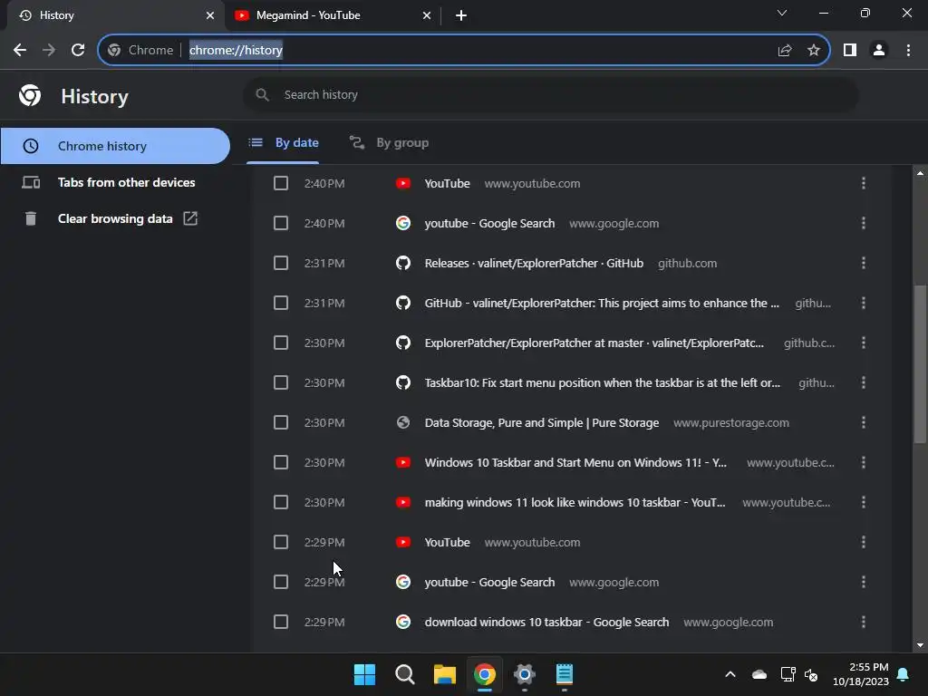
Task: Close the History tab
Action: tap(210, 15)
